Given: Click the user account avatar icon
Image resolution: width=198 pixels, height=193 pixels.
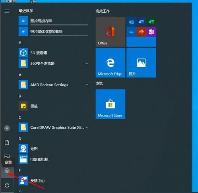Looking at the screenshot, I should 7,128.
